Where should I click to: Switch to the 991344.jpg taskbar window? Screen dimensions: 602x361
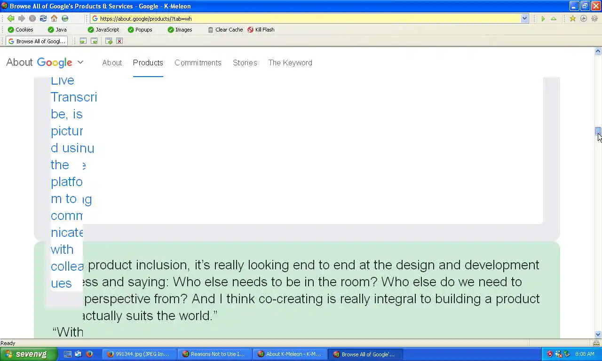(140, 354)
